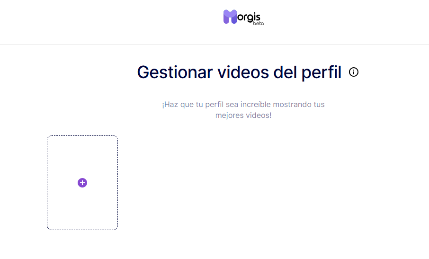Click the Morgis beta logo

point(243,18)
